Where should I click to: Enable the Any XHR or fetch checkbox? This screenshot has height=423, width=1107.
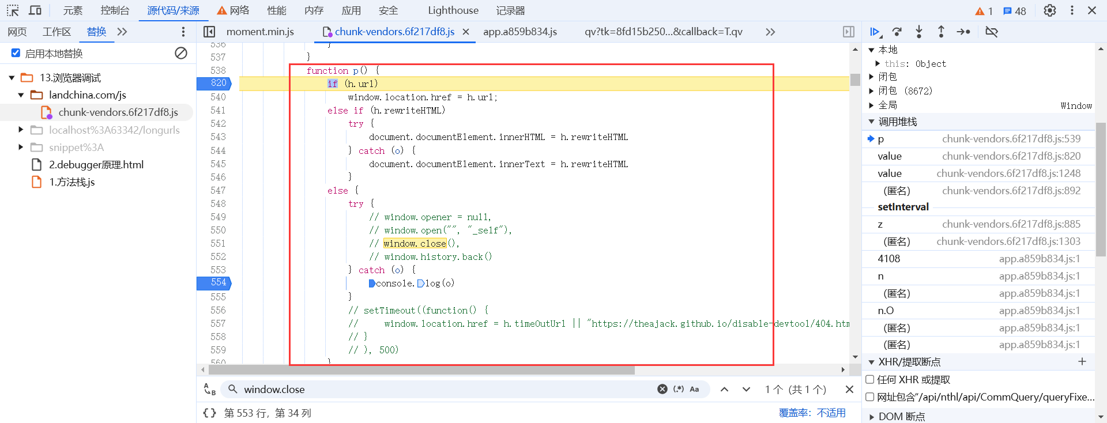[x=870, y=379]
